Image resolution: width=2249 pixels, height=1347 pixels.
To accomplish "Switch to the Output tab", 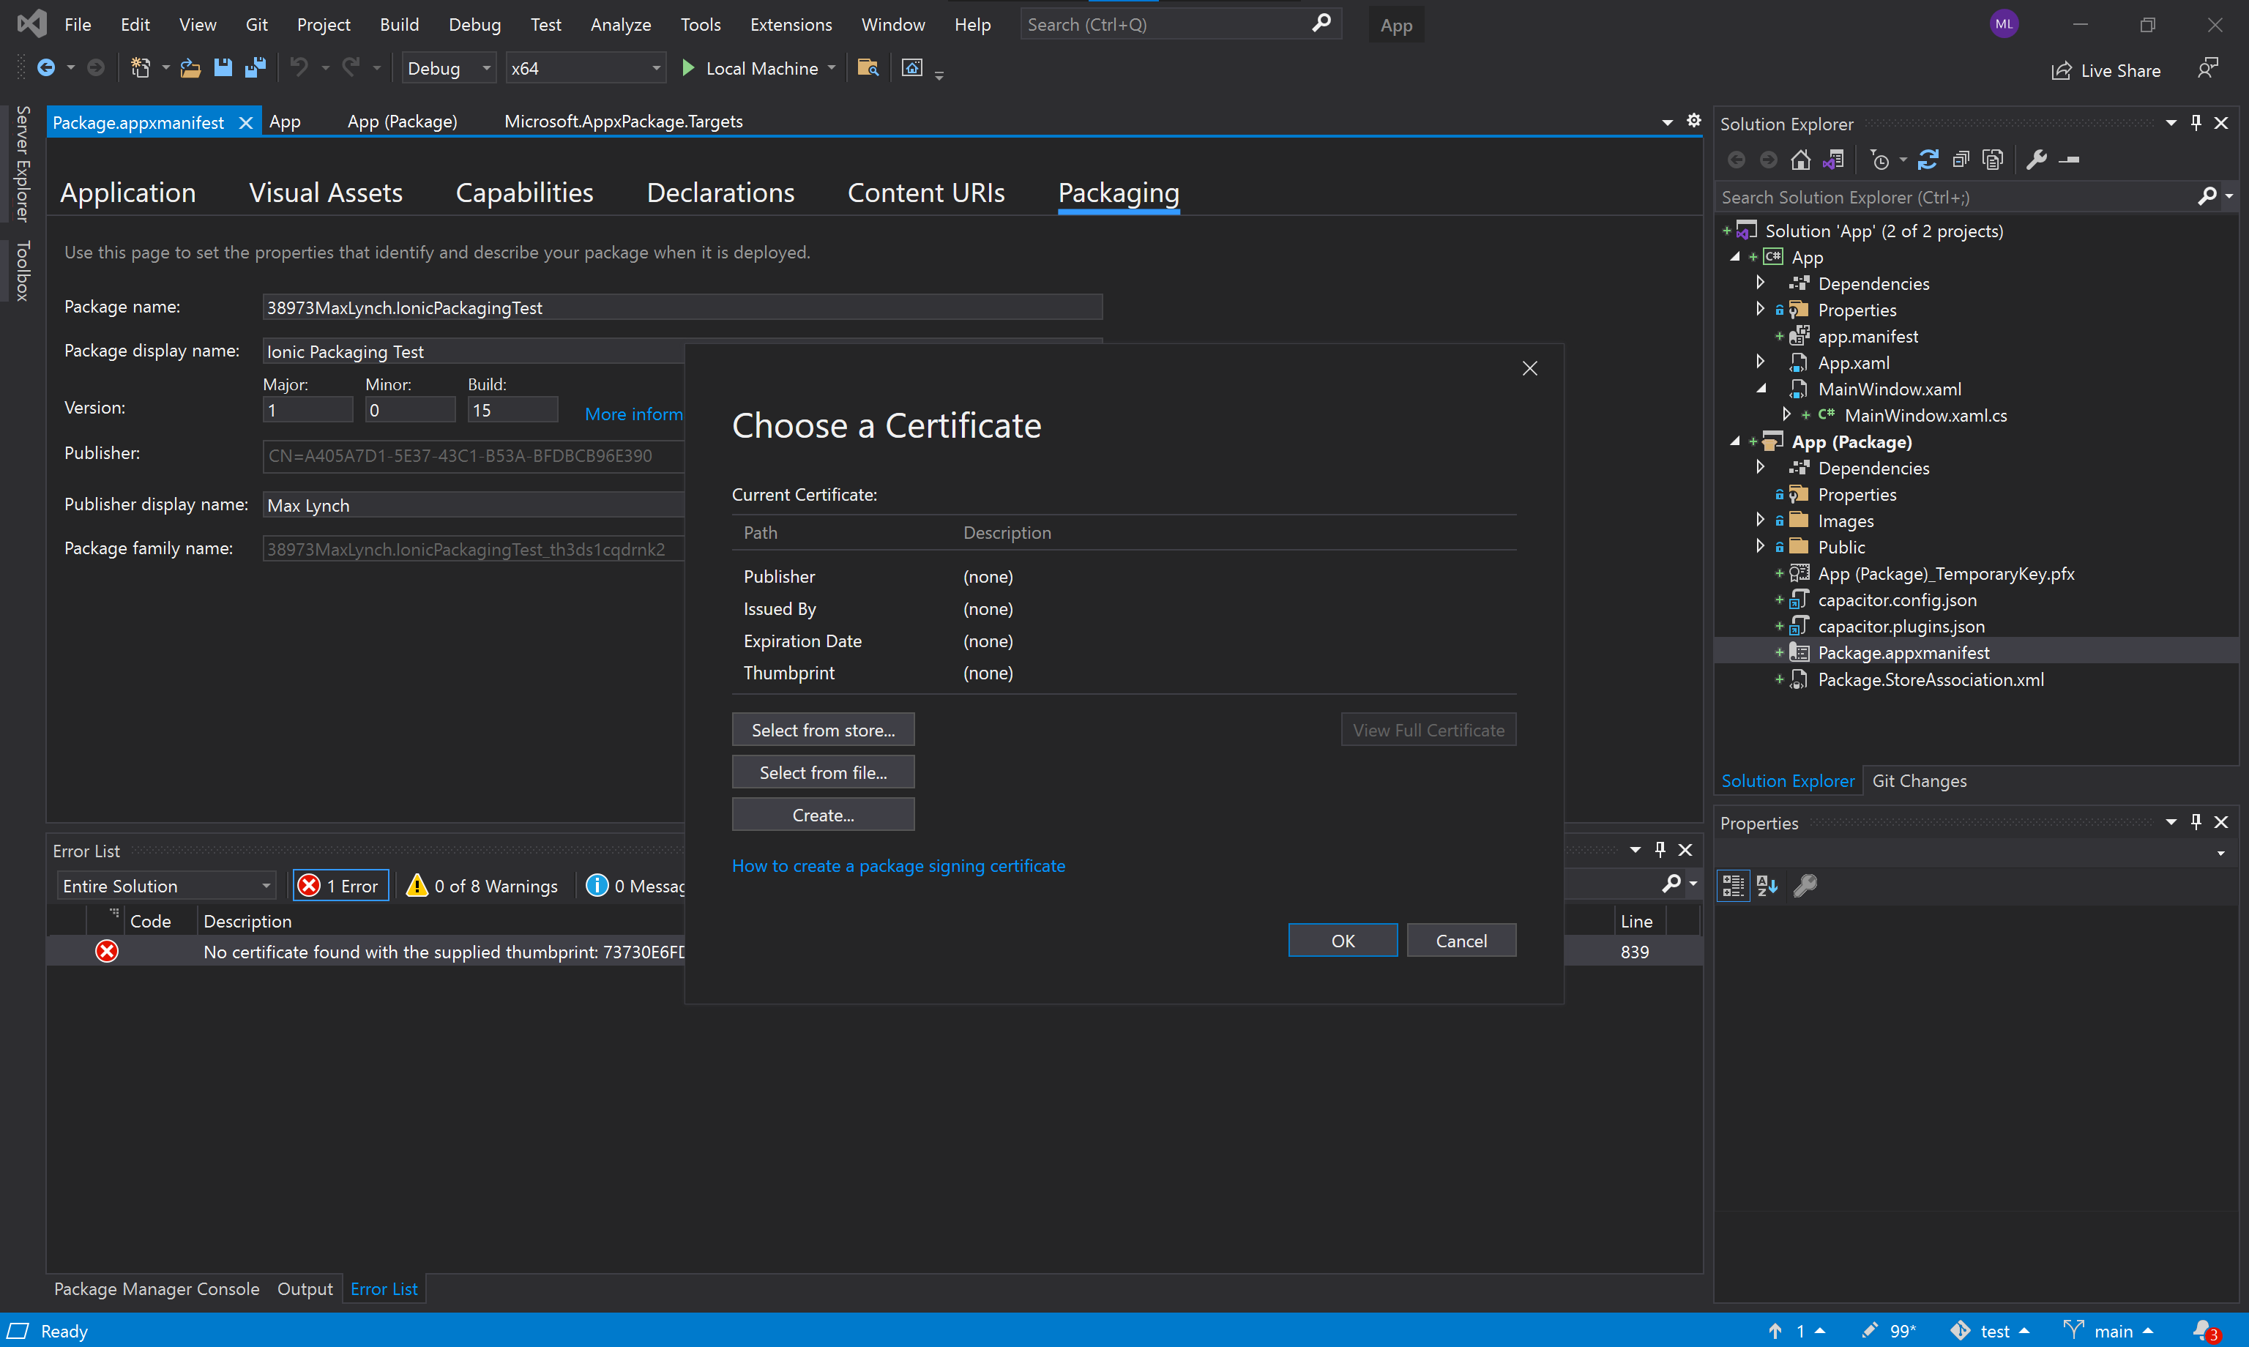I will tap(305, 1288).
